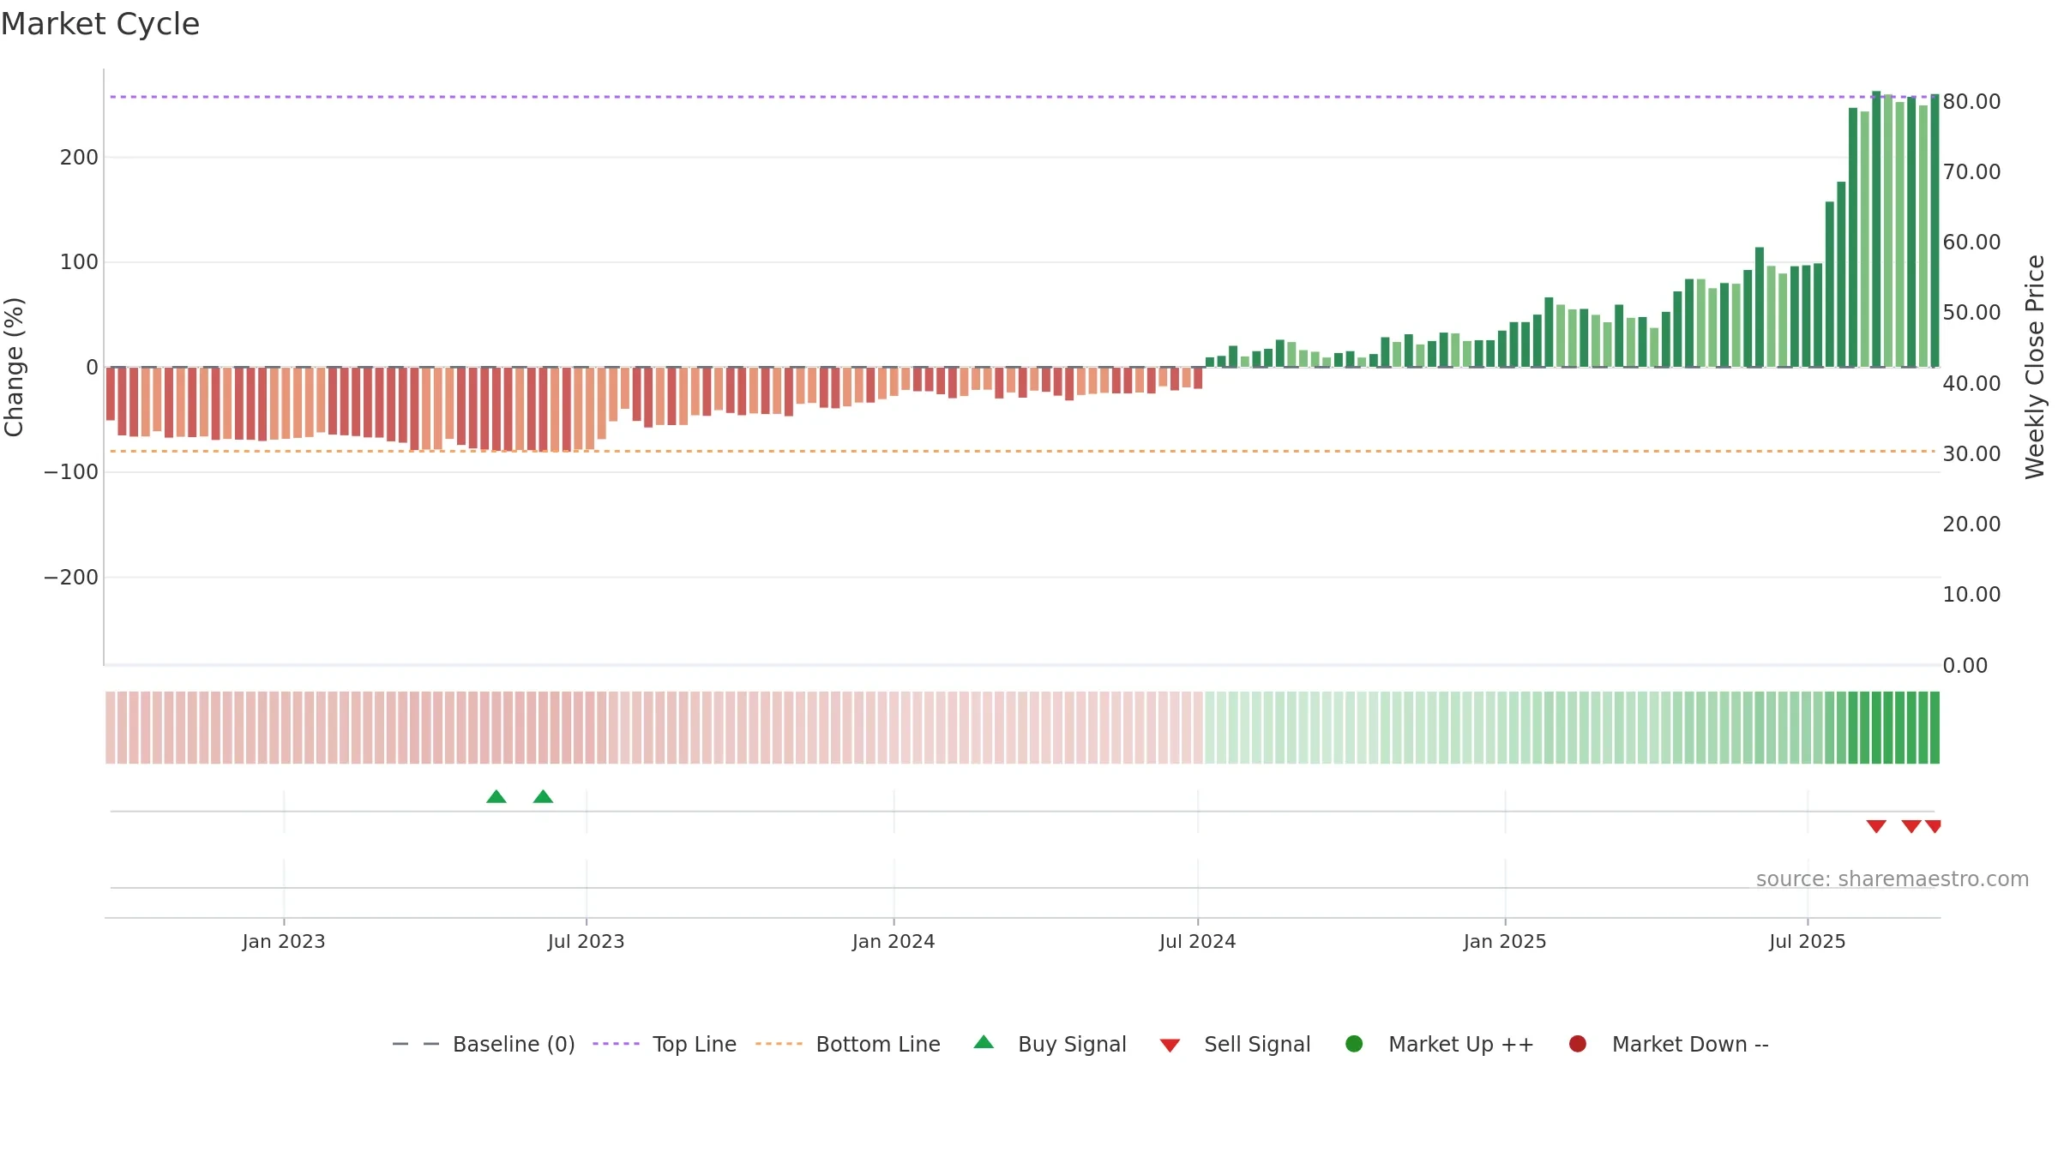Toggle the Market Up ++ legend entry
Image resolution: width=2058 pixels, height=1157 pixels.
coord(1440,1044)
